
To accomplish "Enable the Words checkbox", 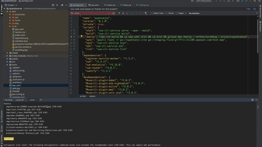I will (x=167, y=13).
